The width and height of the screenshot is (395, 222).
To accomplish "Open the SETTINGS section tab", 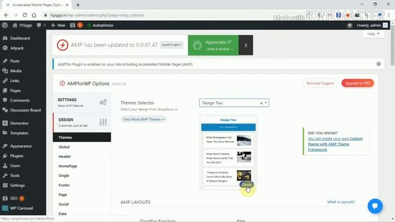I will click(x=82, y=102).
